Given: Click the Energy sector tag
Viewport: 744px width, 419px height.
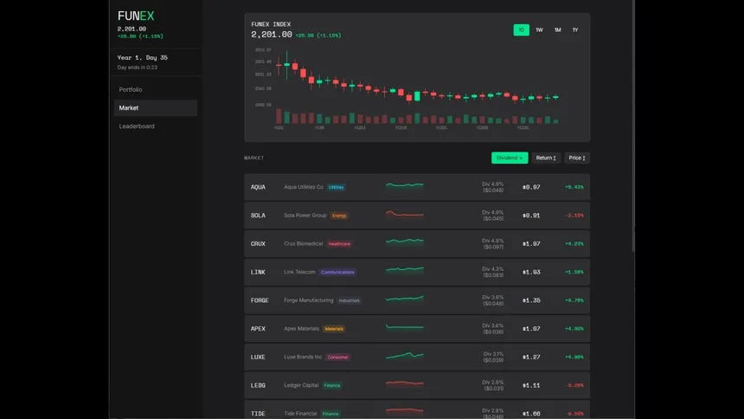Looking at the screenshot, I should [339, 216].
